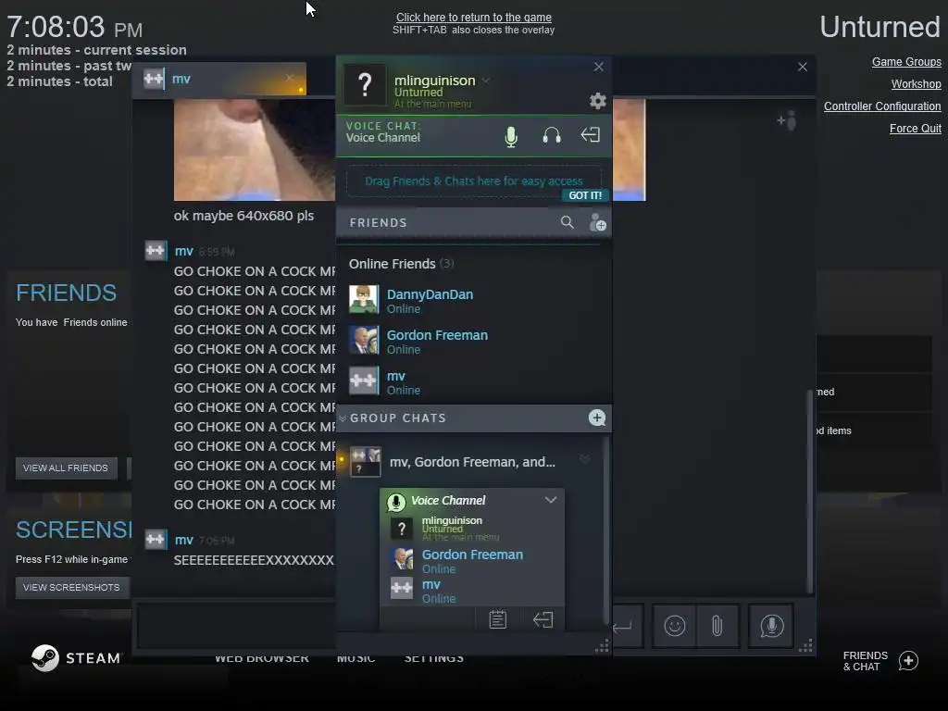Click the chat message input field

pos(237,627)
